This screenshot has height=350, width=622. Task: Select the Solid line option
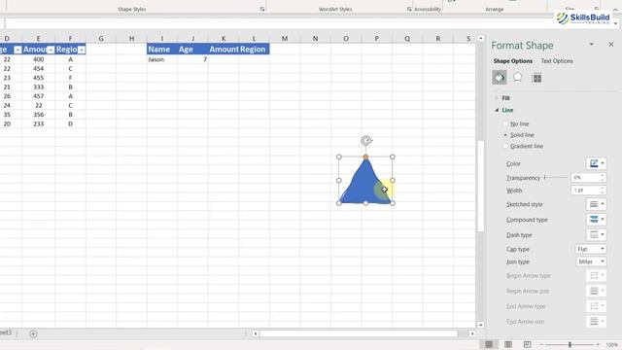tap(518, 135)
